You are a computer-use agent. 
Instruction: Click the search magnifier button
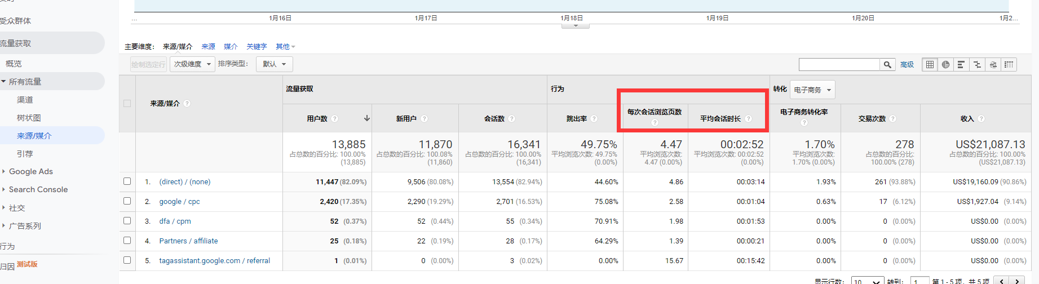(x=887, y=64)
